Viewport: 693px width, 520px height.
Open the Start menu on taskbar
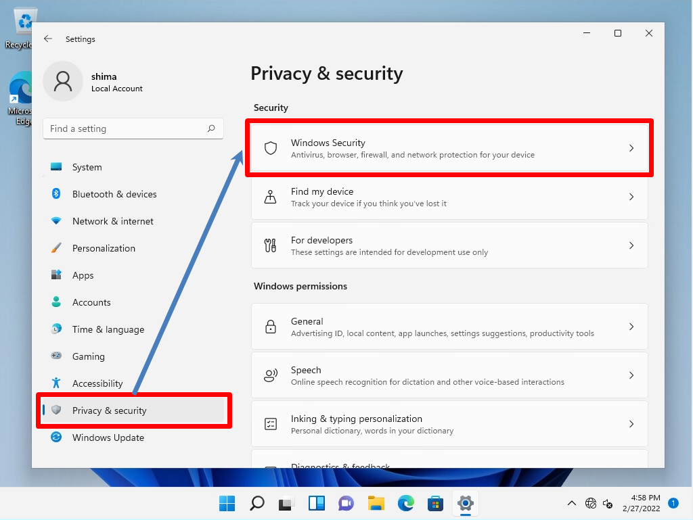point(227,503)
